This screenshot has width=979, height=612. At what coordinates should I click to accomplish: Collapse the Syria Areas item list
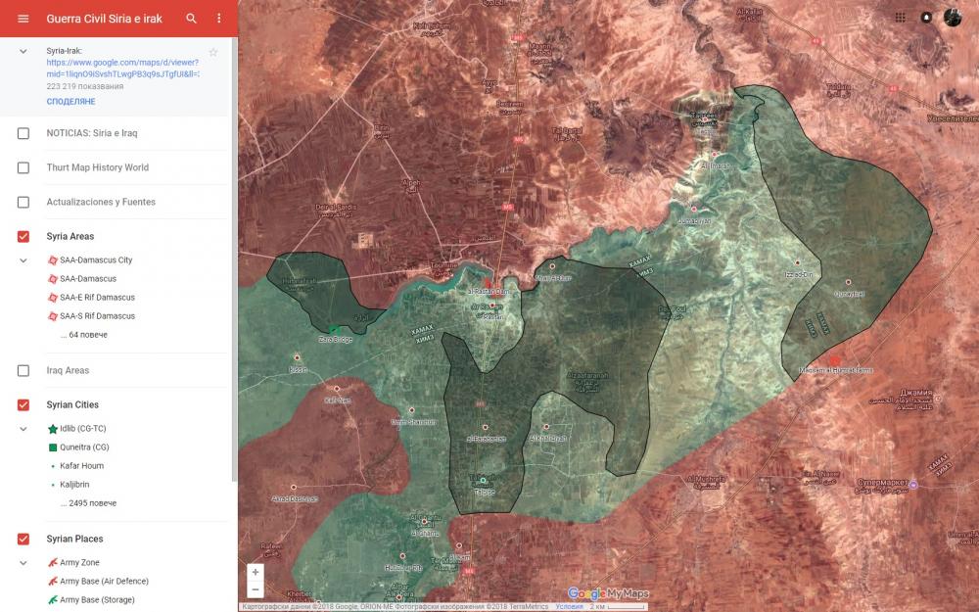click(x=23, y=260)
